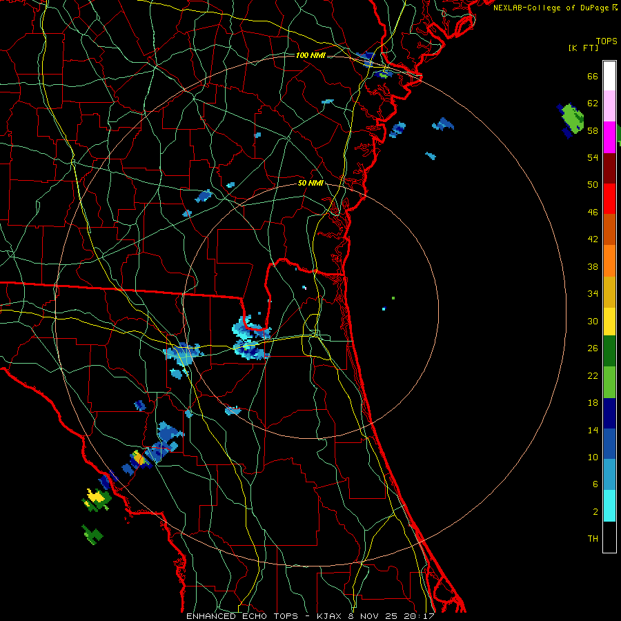Click the 20:17 timestamp
The width and height of the screenshot is (621, 621).
coord(419,616)
